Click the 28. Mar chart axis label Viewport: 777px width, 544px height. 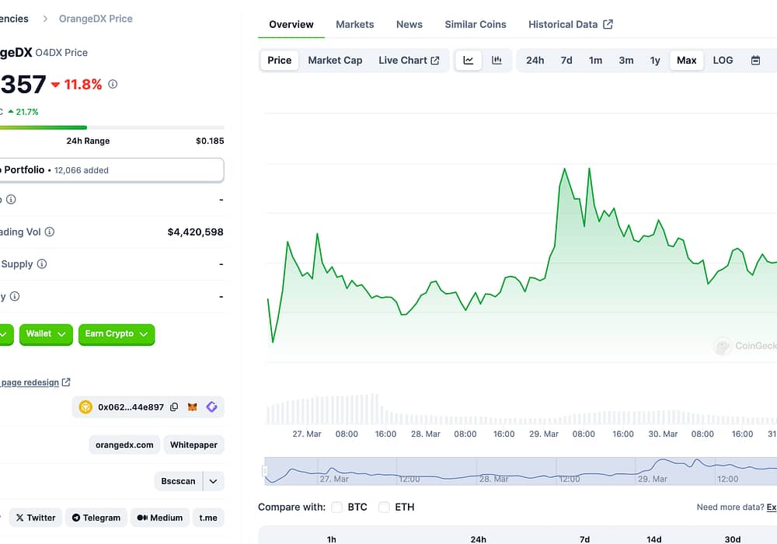point(426,434)
